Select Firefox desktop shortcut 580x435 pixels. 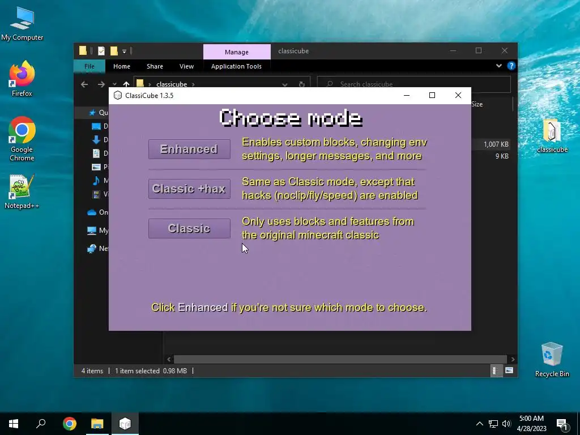[22, 79]
